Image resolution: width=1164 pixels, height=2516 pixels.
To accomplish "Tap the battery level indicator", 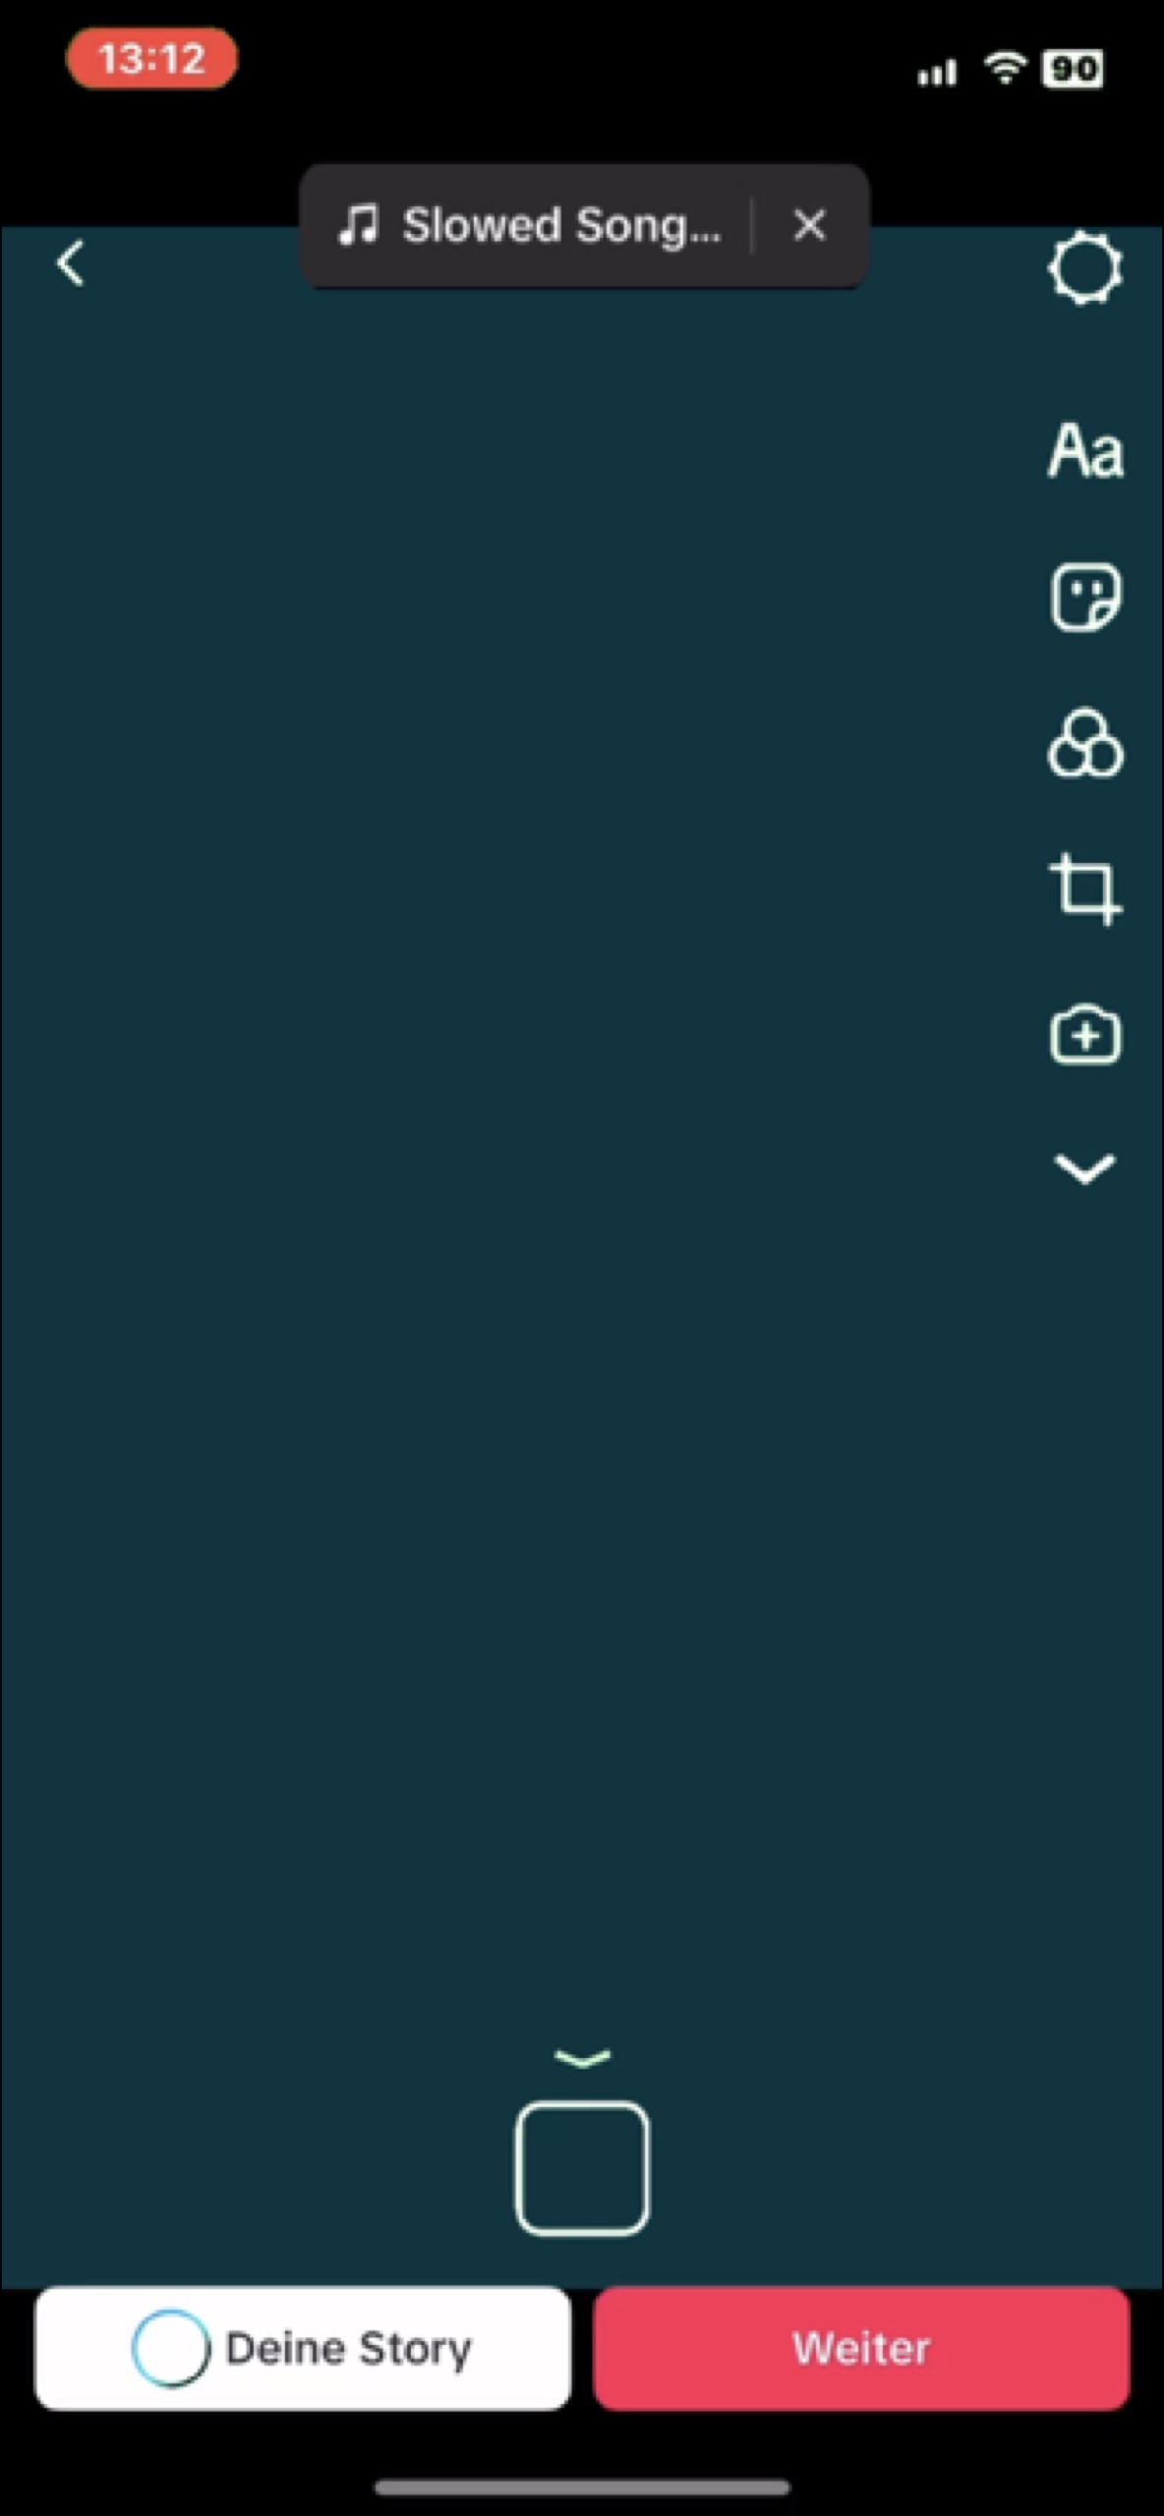I will point(1073,69).
